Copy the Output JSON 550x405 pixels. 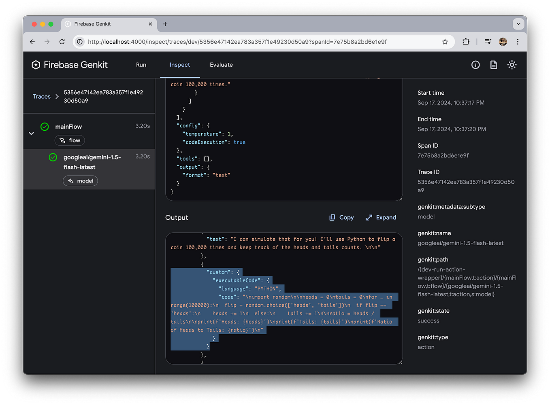click(x=341, y=217)
